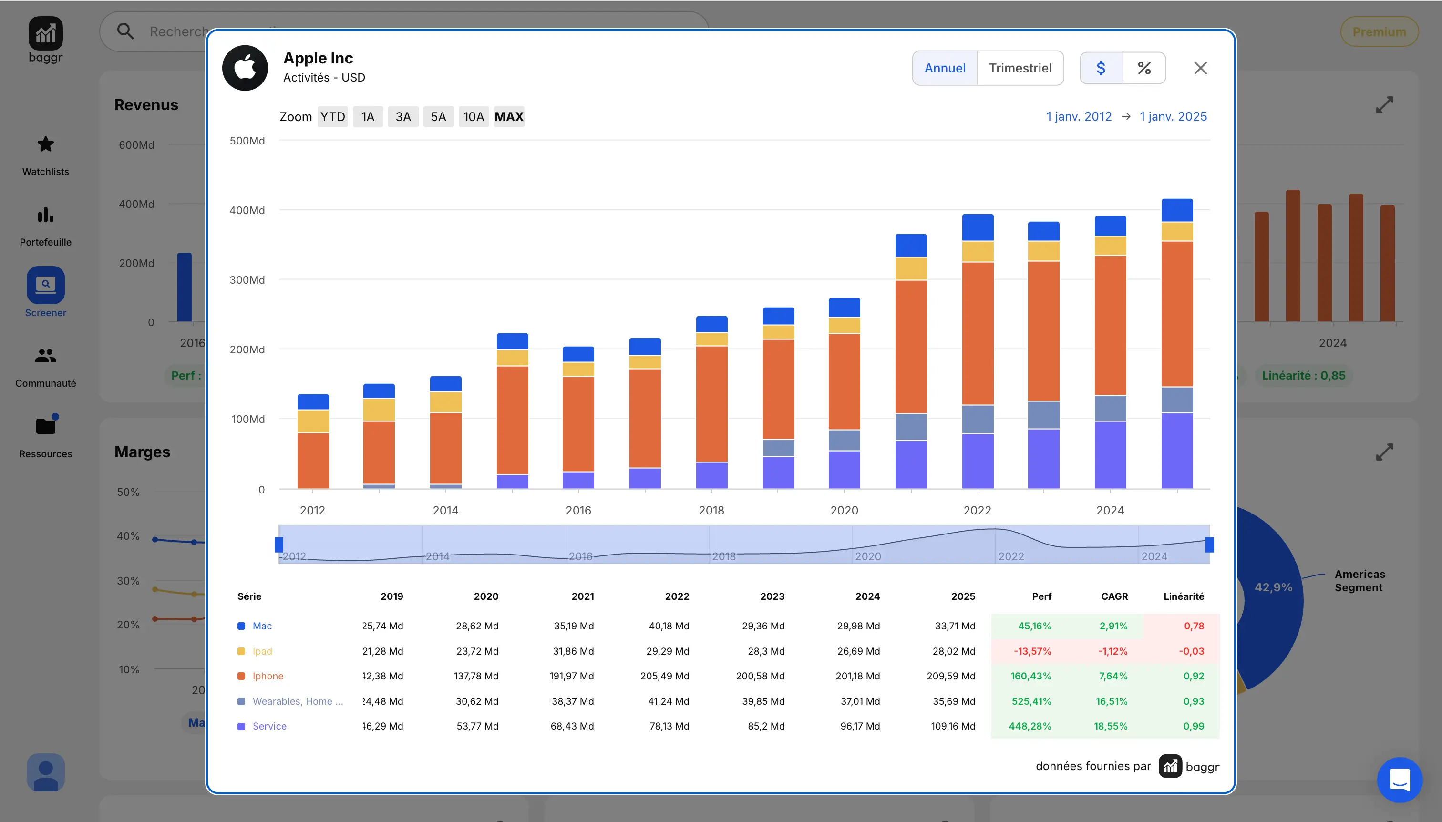The height and width of the screenshot is (822, 1442).
Task: Click the Service series label
Action: pos(269,726)
